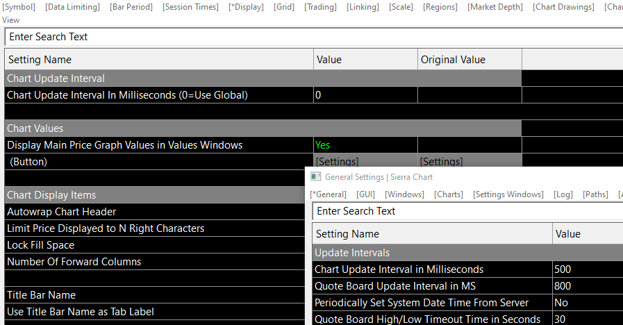The width and height of the screenshot is (623, 325).
Task: Click the Setting Name column header in chart settings
Action: 159,60
